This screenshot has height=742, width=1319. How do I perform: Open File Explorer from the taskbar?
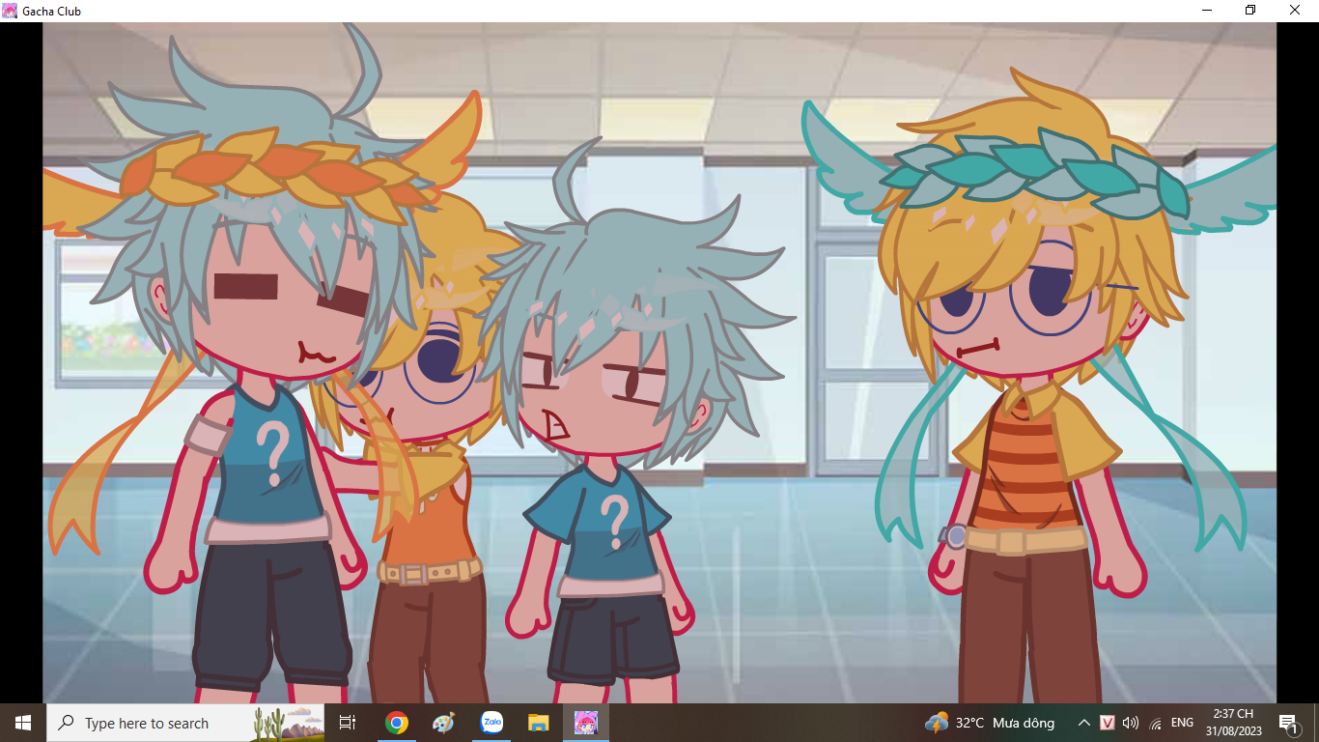(539, 723)
